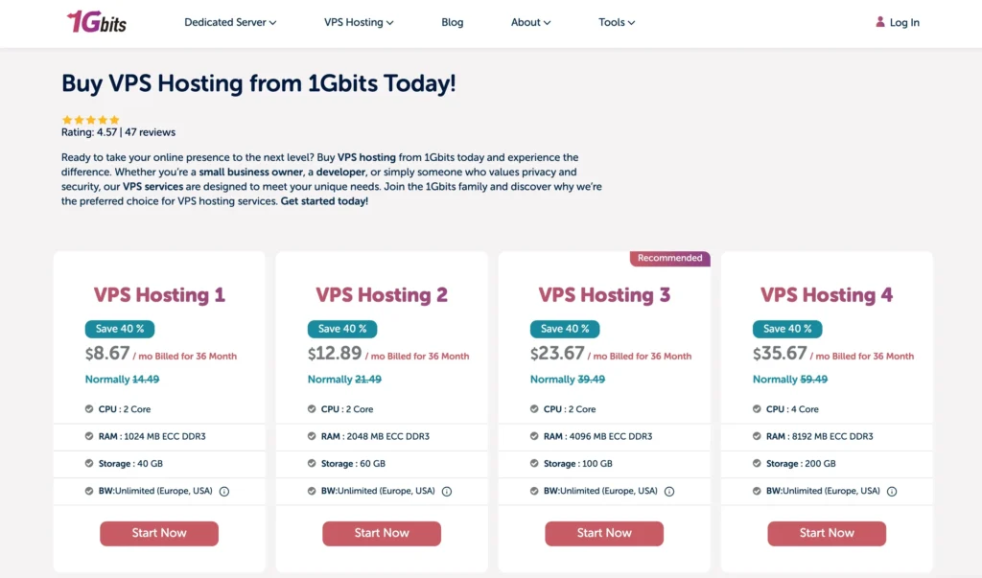
Task: Click the Log In link
Action: tap(904, 23)
